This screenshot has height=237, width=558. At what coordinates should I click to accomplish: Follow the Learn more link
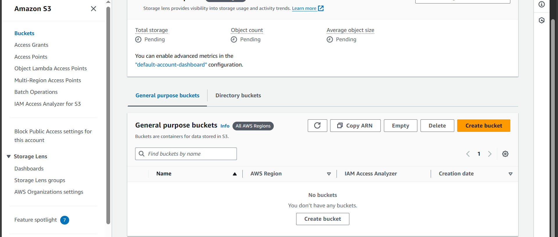304,8
